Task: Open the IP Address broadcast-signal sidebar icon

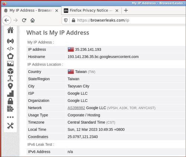Action: pyautogui.click(x=10, y=41)
